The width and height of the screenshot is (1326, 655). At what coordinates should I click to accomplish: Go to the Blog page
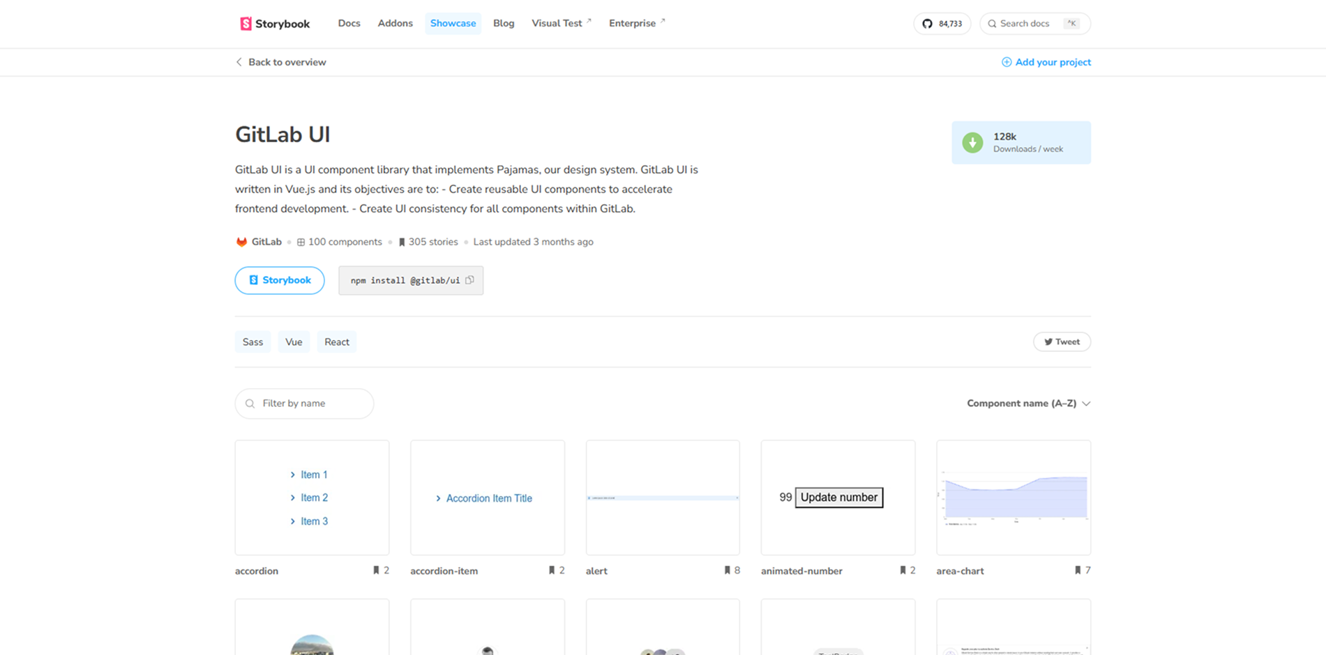click(504, 23)
